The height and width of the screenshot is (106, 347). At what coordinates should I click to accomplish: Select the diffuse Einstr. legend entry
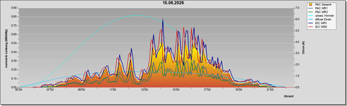coord(321,19)
